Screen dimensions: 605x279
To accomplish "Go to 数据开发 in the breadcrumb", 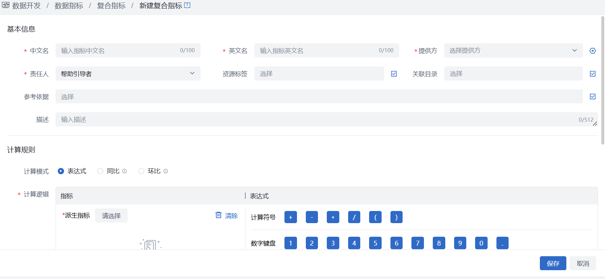I will click(x=26, y=6).
